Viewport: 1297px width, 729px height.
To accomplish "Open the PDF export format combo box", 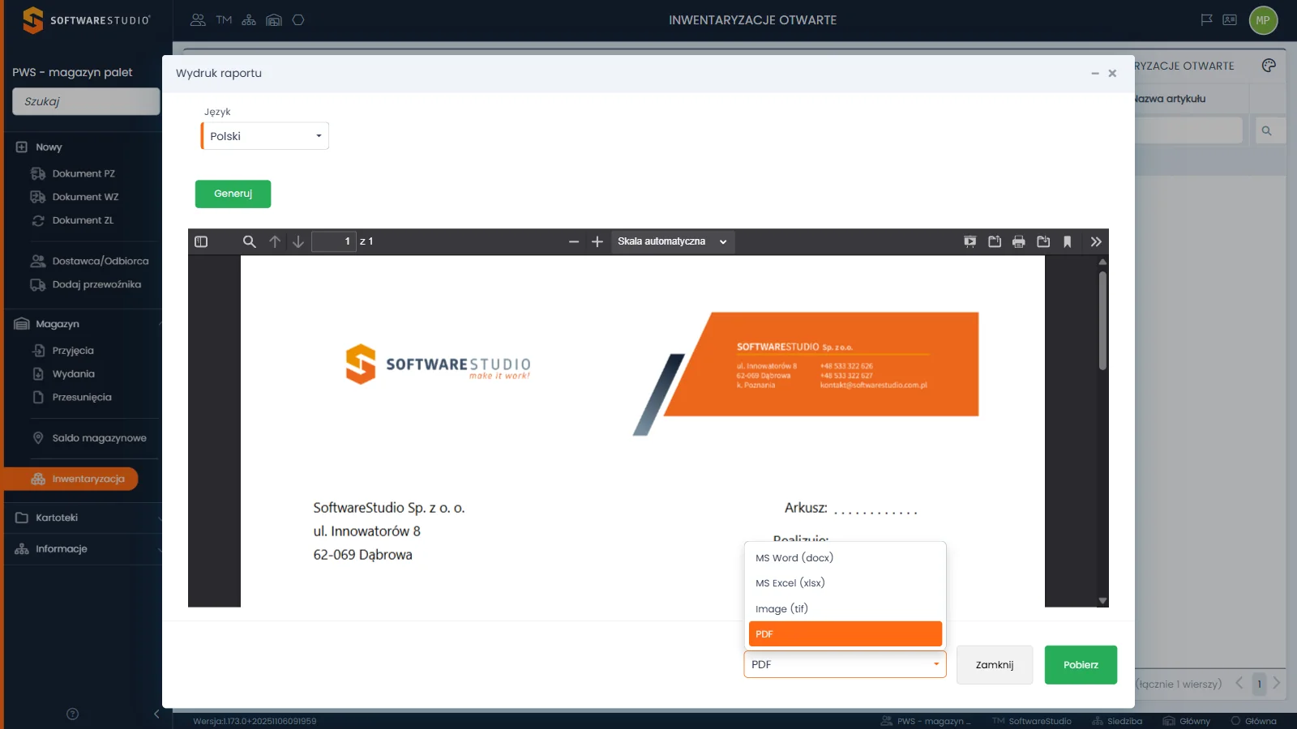I will (x=845, y=664).
